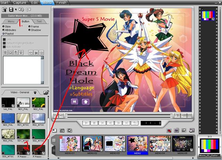
Task: Click the red delete menu icon
Action: coord(169,130)
